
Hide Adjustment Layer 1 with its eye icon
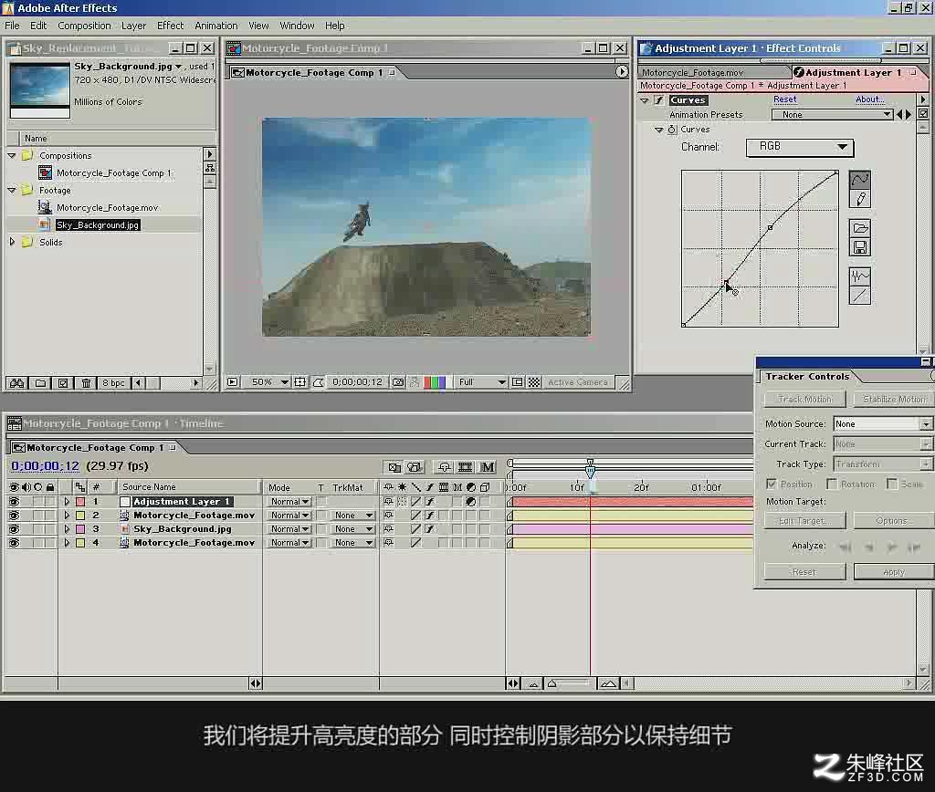14,502
